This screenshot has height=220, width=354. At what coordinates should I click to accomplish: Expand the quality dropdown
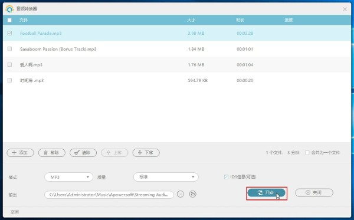[x=166, y=177]
